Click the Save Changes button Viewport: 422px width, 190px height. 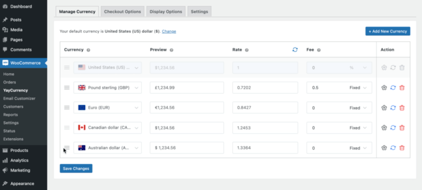click(x=76, y=168)
